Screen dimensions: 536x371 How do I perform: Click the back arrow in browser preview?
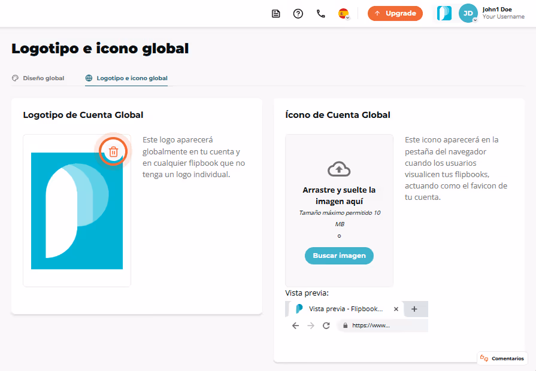tap(295, 326)
